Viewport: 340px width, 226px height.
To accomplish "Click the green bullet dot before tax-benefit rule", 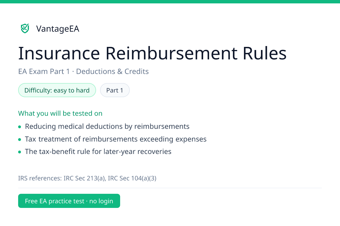I will tap(20, 152).
